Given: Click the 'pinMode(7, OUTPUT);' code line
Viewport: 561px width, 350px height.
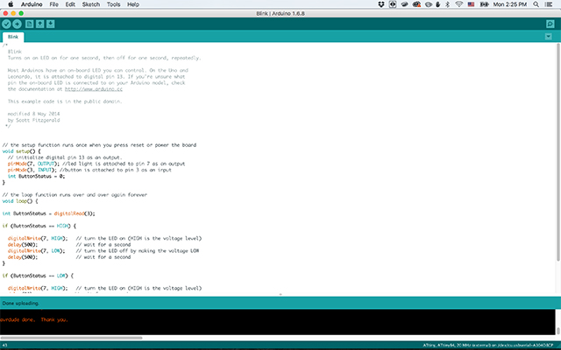Looking at the screenshot, I should pyautogui.click(x=32, y=164).
